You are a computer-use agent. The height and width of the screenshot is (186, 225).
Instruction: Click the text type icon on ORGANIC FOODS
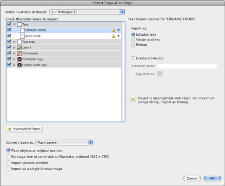click(119, 30)
